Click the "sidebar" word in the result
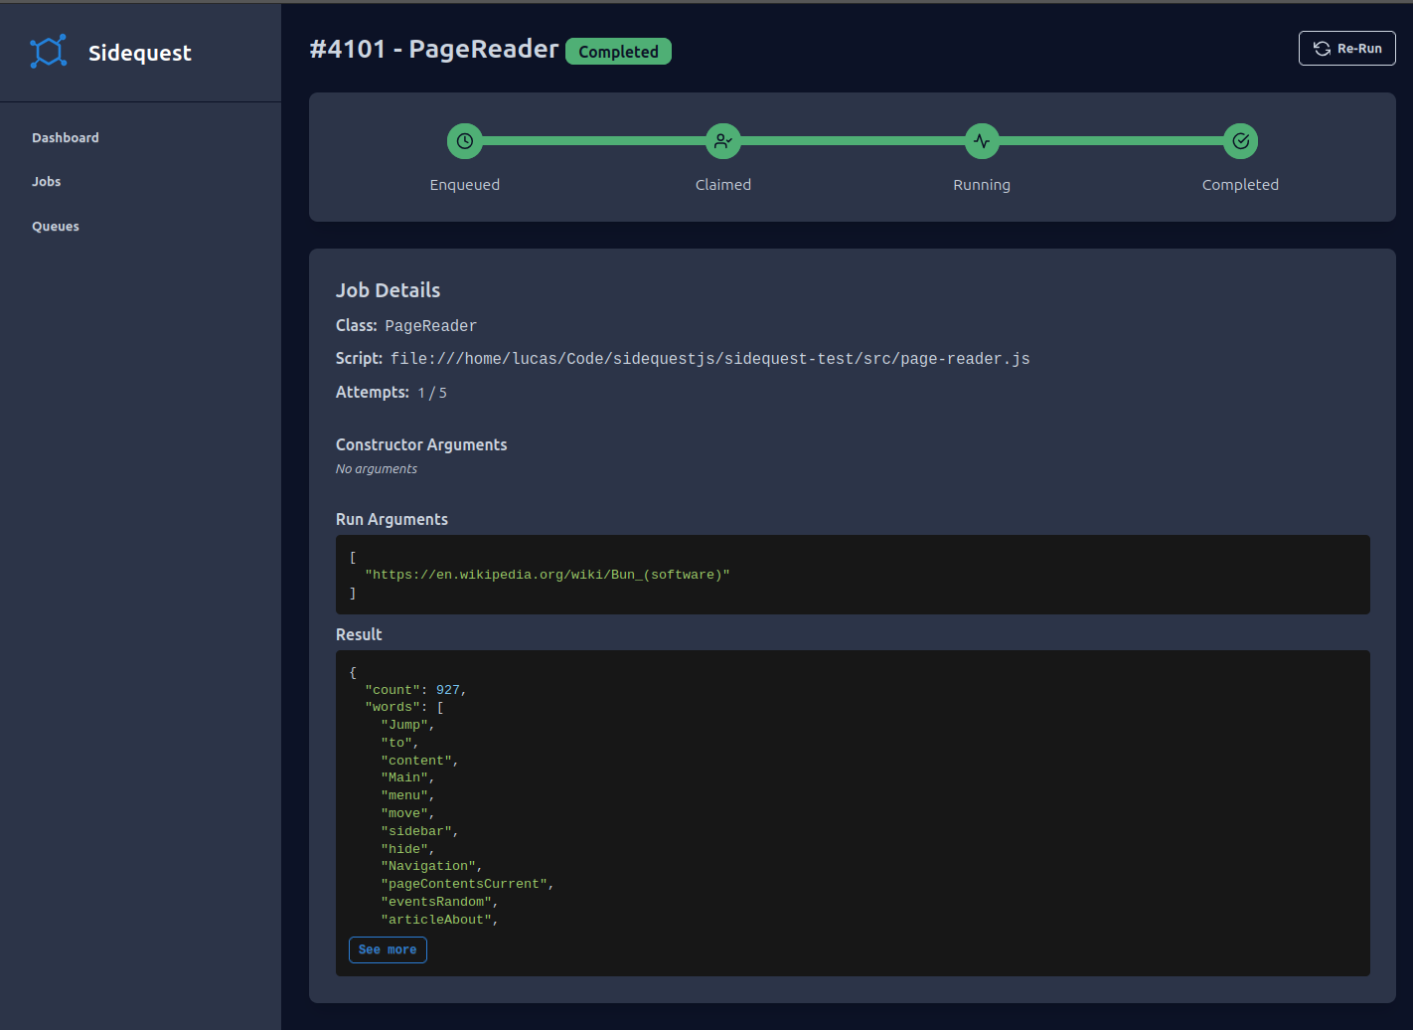The height and width of the screenshot is (1030, 1413). (x=416, y=831)
